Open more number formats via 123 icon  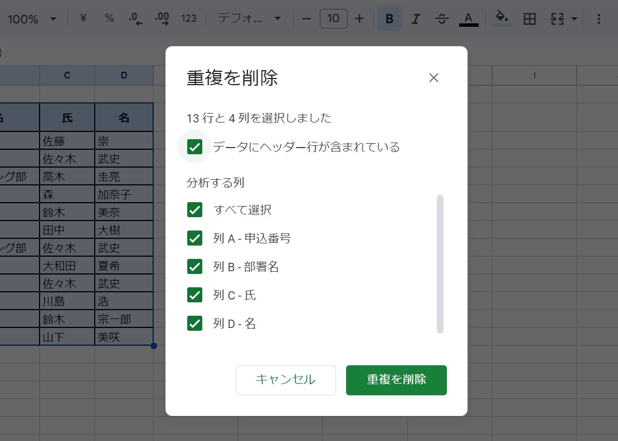[x=189, y=18]
